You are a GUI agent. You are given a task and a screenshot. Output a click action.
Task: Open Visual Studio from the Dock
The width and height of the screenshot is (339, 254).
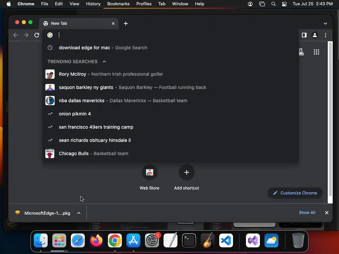point(253,240)
